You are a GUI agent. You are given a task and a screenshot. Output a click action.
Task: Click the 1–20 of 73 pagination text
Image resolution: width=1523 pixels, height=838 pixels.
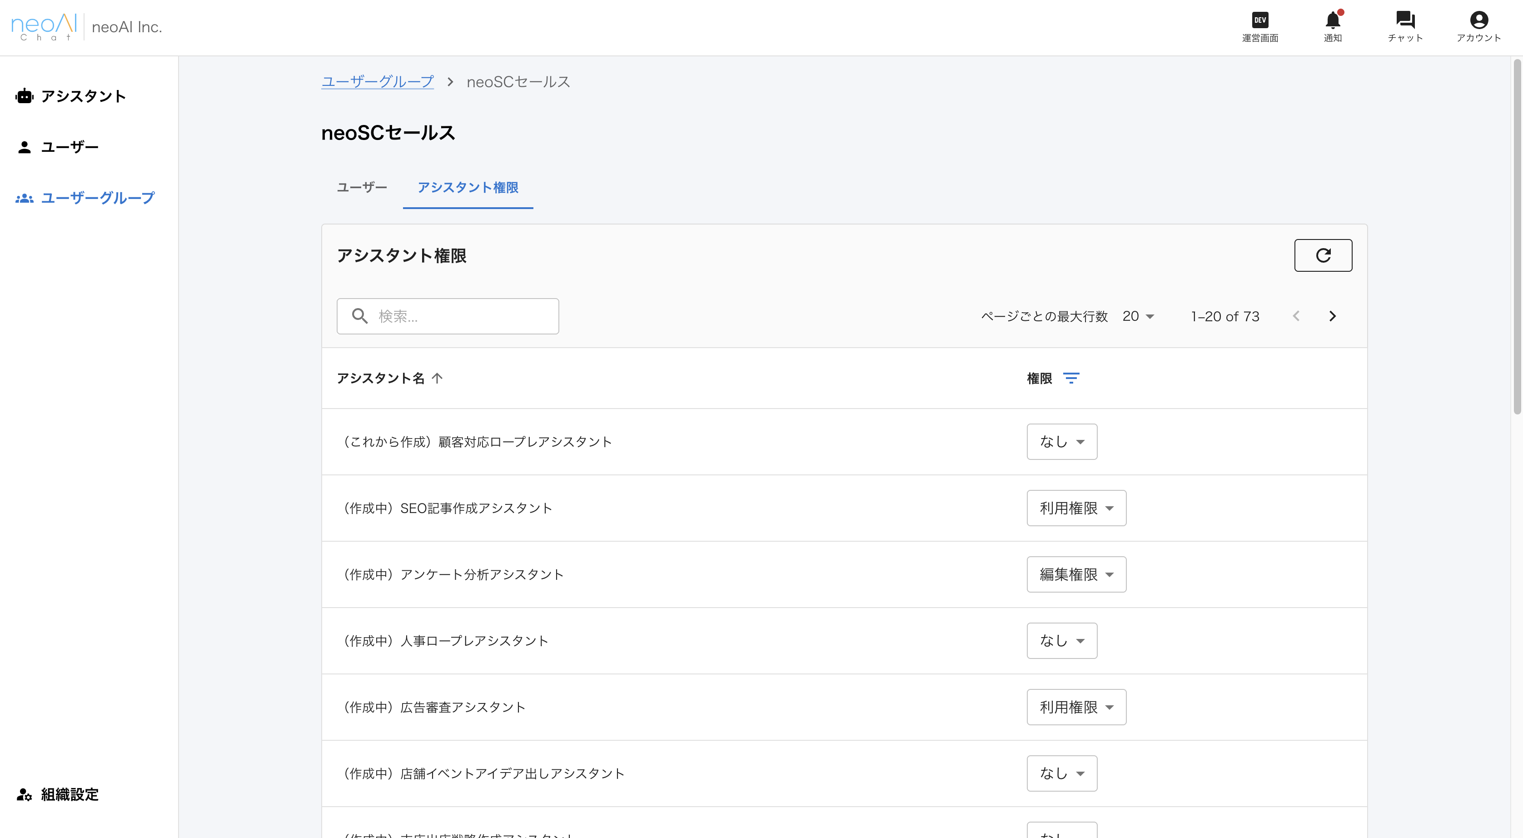(1225, 316)
